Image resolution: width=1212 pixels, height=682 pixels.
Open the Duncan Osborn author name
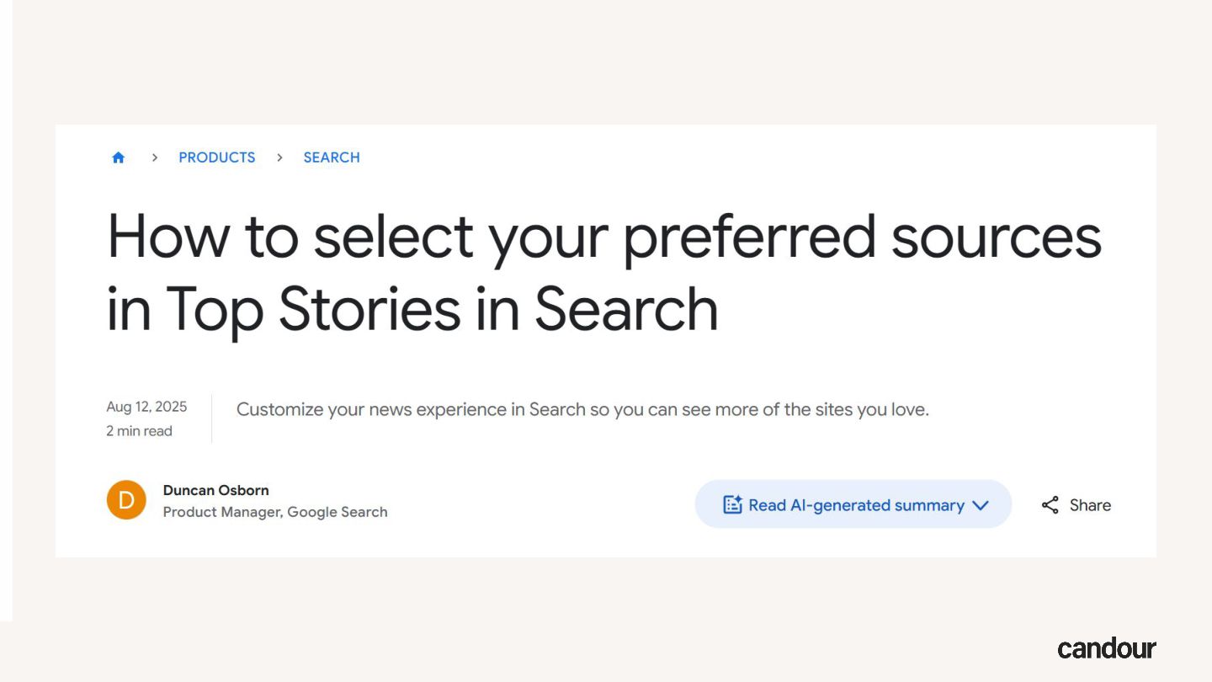point(215,490)
